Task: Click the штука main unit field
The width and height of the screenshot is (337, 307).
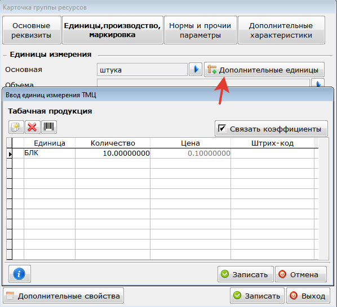Action: [142, 70]
